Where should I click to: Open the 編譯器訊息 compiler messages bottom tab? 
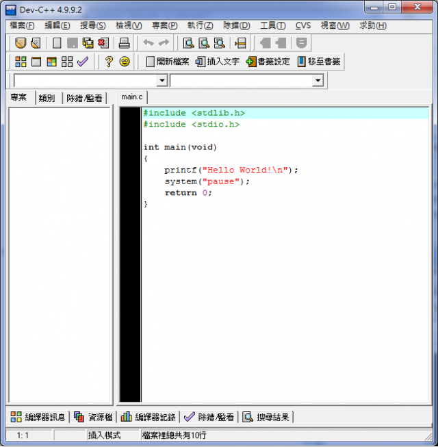pos(38,418)
